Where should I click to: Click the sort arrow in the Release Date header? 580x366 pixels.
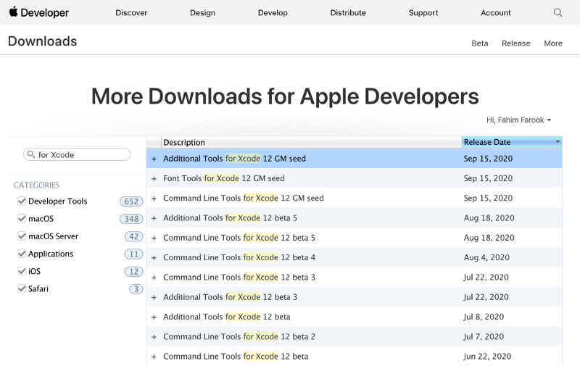(558, 142)
